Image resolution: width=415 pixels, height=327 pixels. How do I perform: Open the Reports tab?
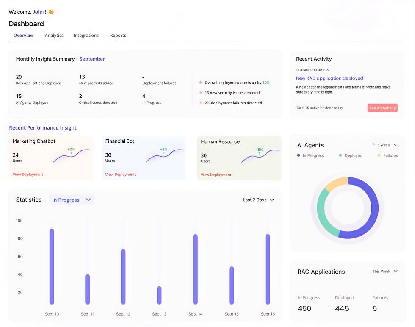coord(118,35)
